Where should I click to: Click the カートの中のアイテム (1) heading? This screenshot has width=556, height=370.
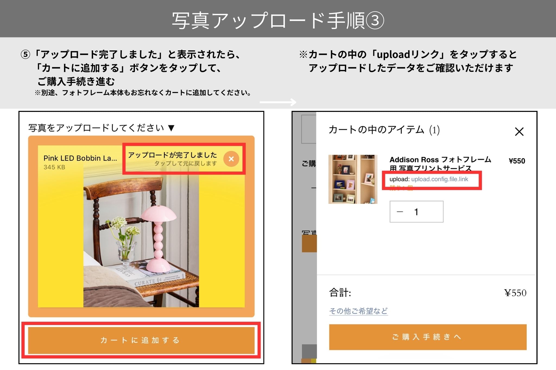(384, 130)
